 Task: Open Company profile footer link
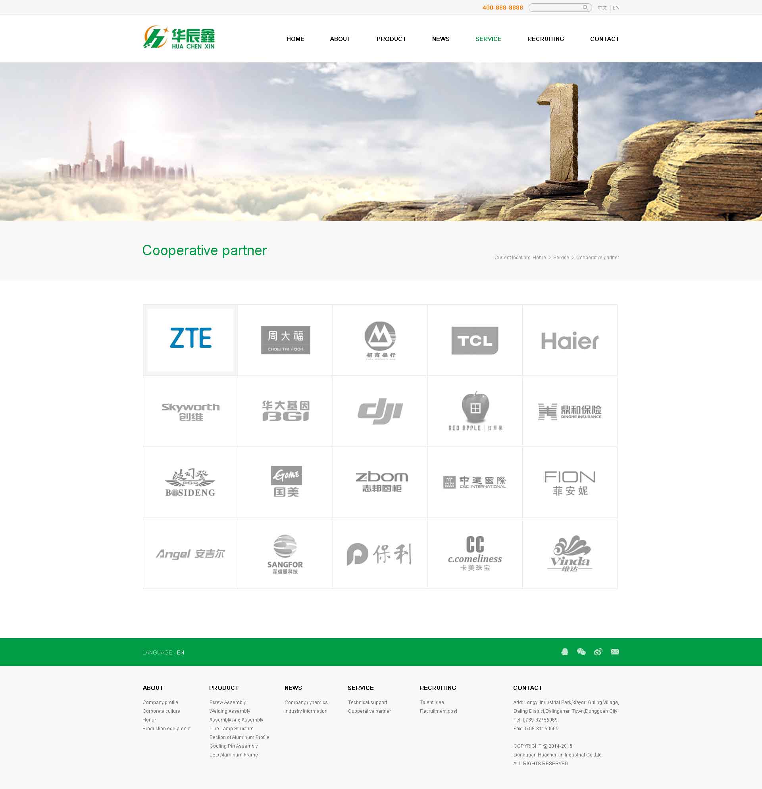[160, 702]
